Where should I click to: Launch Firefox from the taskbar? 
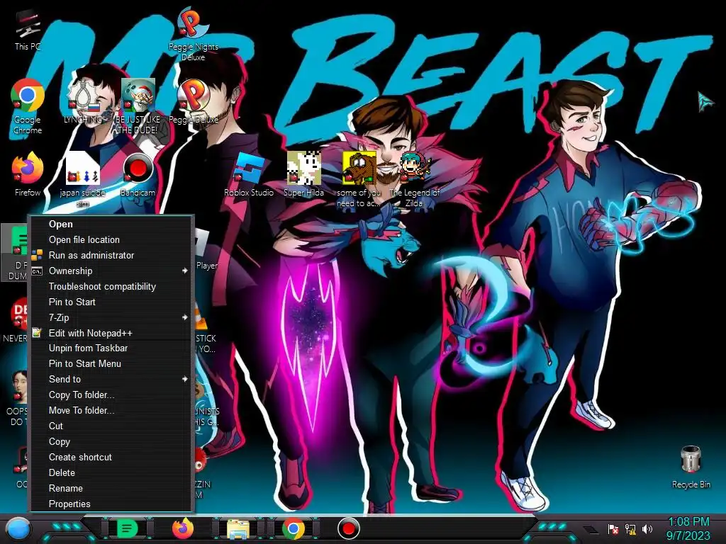(183, 528)
